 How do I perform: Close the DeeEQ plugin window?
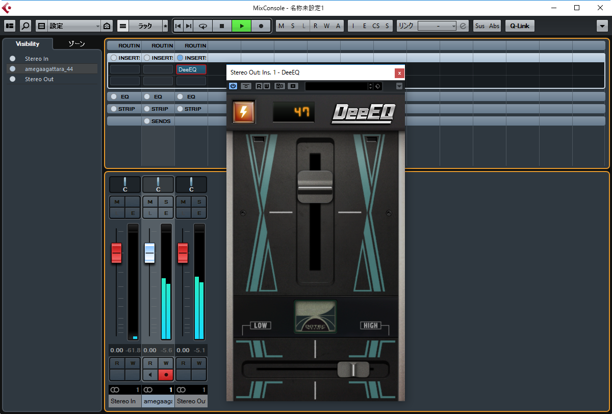tap(399, 72)
